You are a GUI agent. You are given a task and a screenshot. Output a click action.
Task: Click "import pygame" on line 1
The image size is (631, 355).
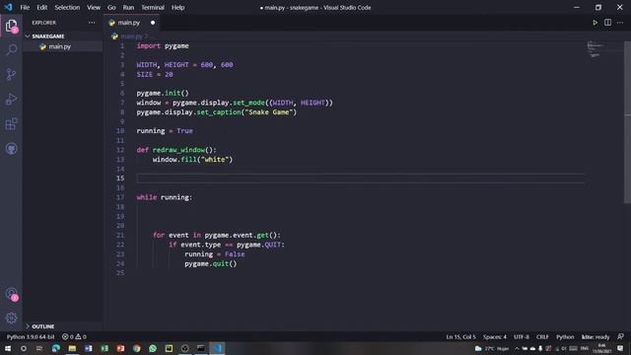point(163,46)
